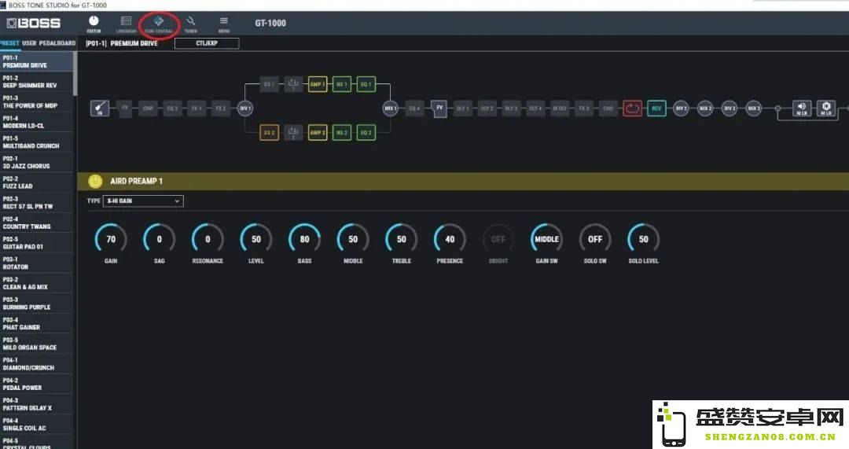The image size is (849, 449).
Task: Adjust the BASS knob set to 80
Action: coord(304,239)
